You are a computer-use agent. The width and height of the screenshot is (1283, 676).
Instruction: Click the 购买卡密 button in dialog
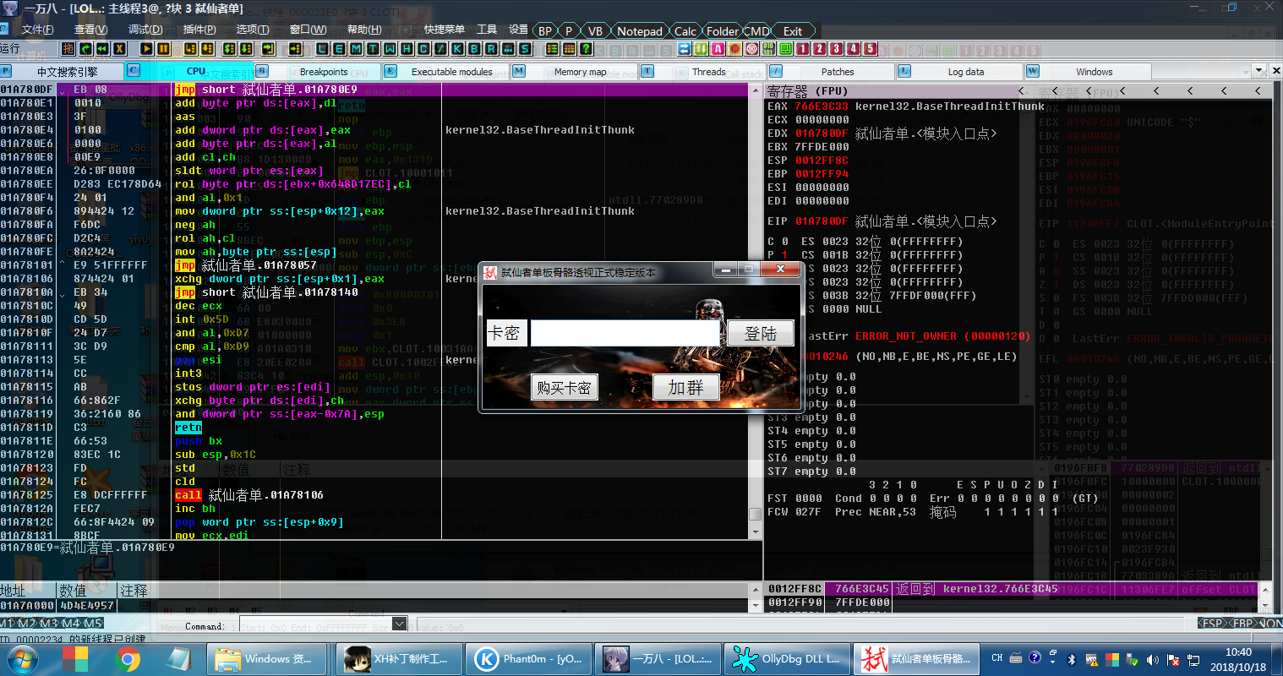564,388
